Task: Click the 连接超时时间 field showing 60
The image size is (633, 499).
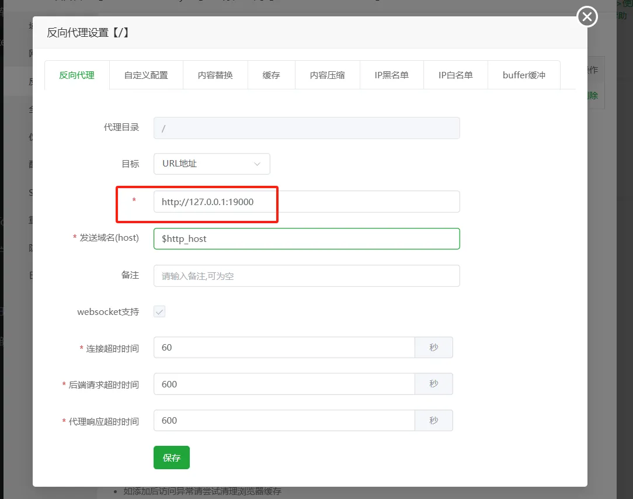Action: click(284, 348)
